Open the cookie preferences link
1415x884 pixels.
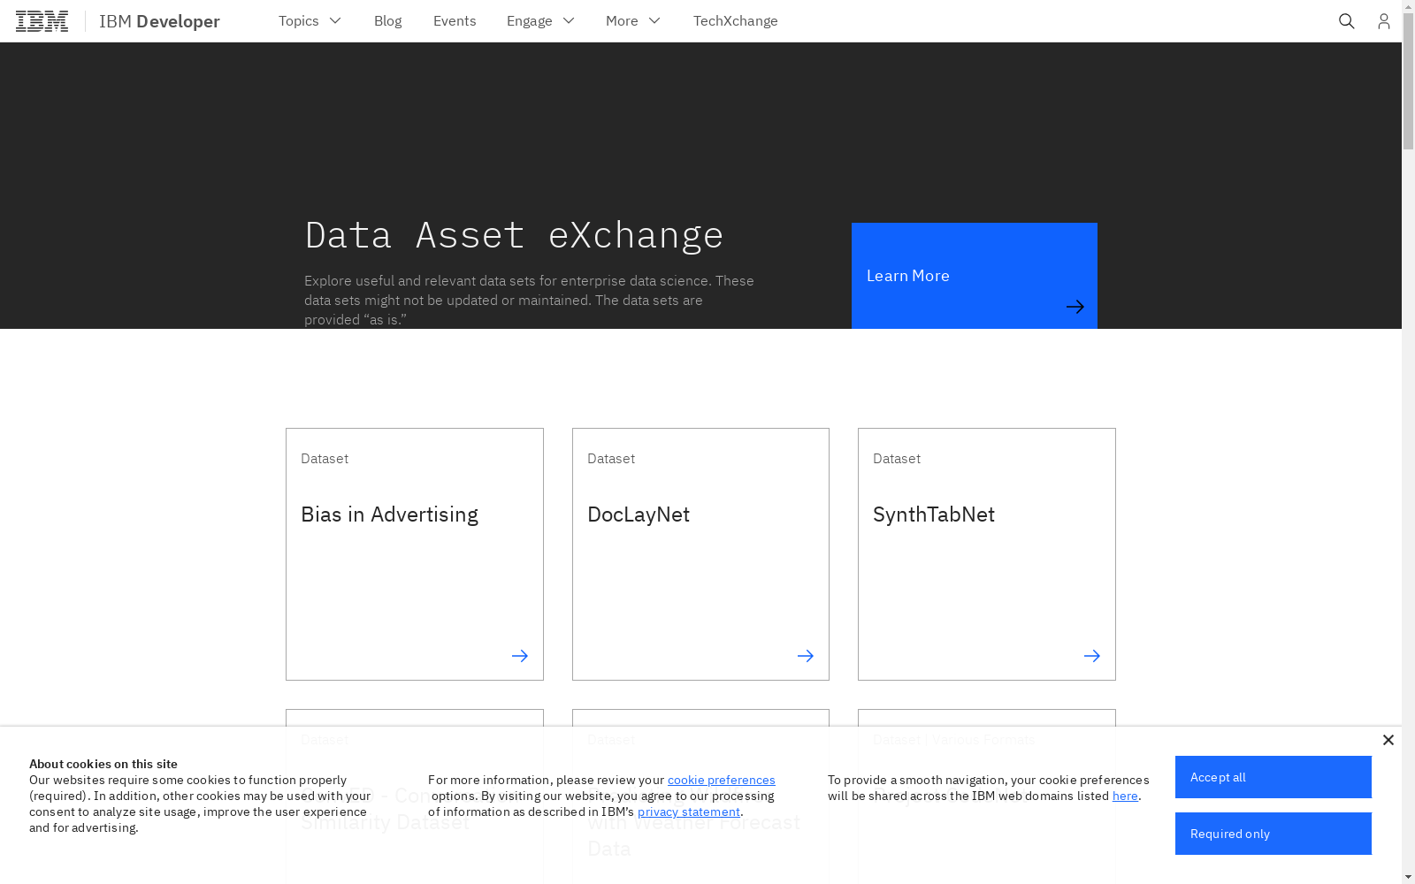722,780
